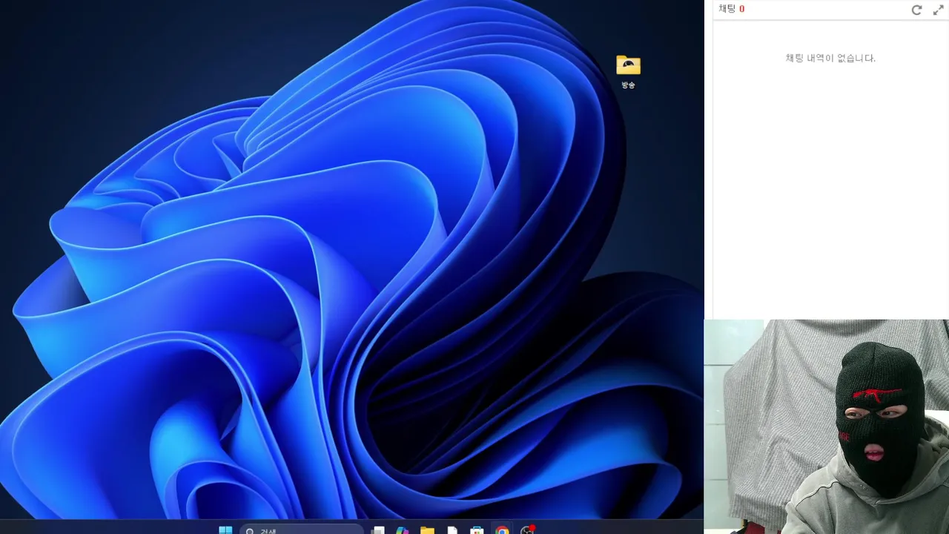Launch Copilot from the taskbar
The width and height of the screenshot is (949, 534).
point(403,530)
